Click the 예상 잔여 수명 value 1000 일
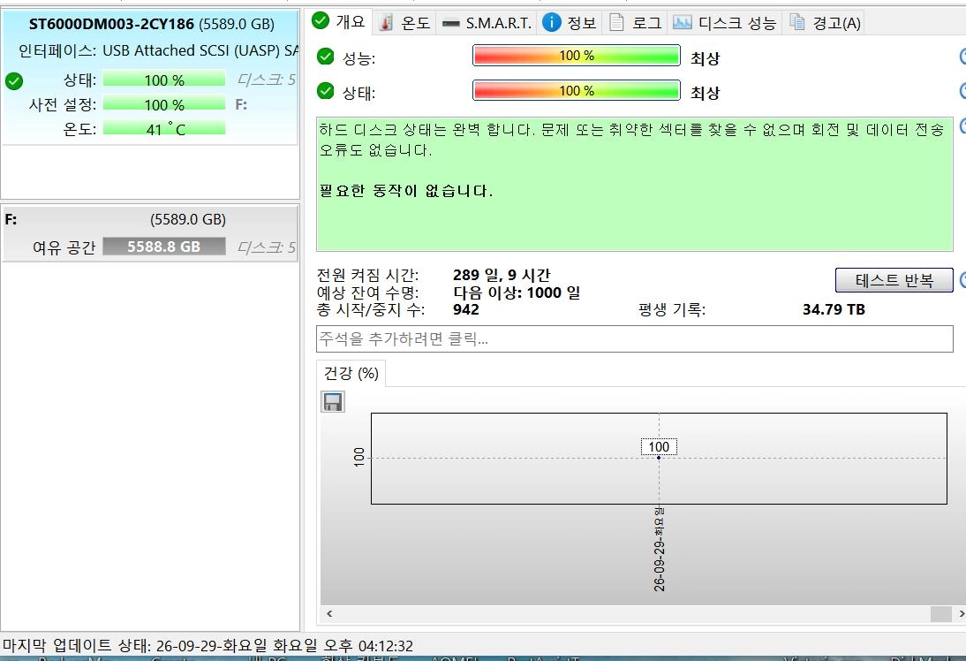Viewport: 966px width, 661px height. (x=517, y=293)
